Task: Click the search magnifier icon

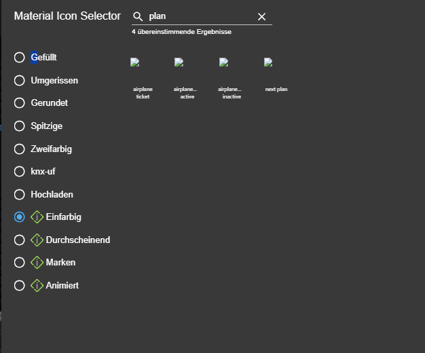Action: (138, 16)
